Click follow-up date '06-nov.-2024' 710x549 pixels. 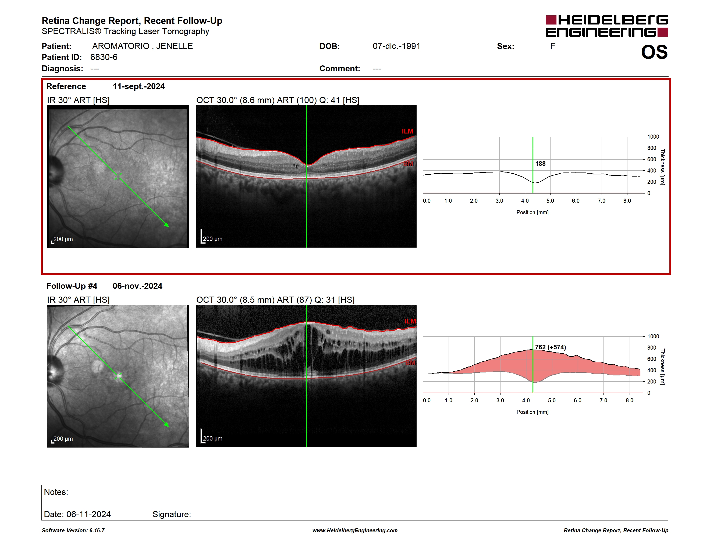click(x=137, y=286)
